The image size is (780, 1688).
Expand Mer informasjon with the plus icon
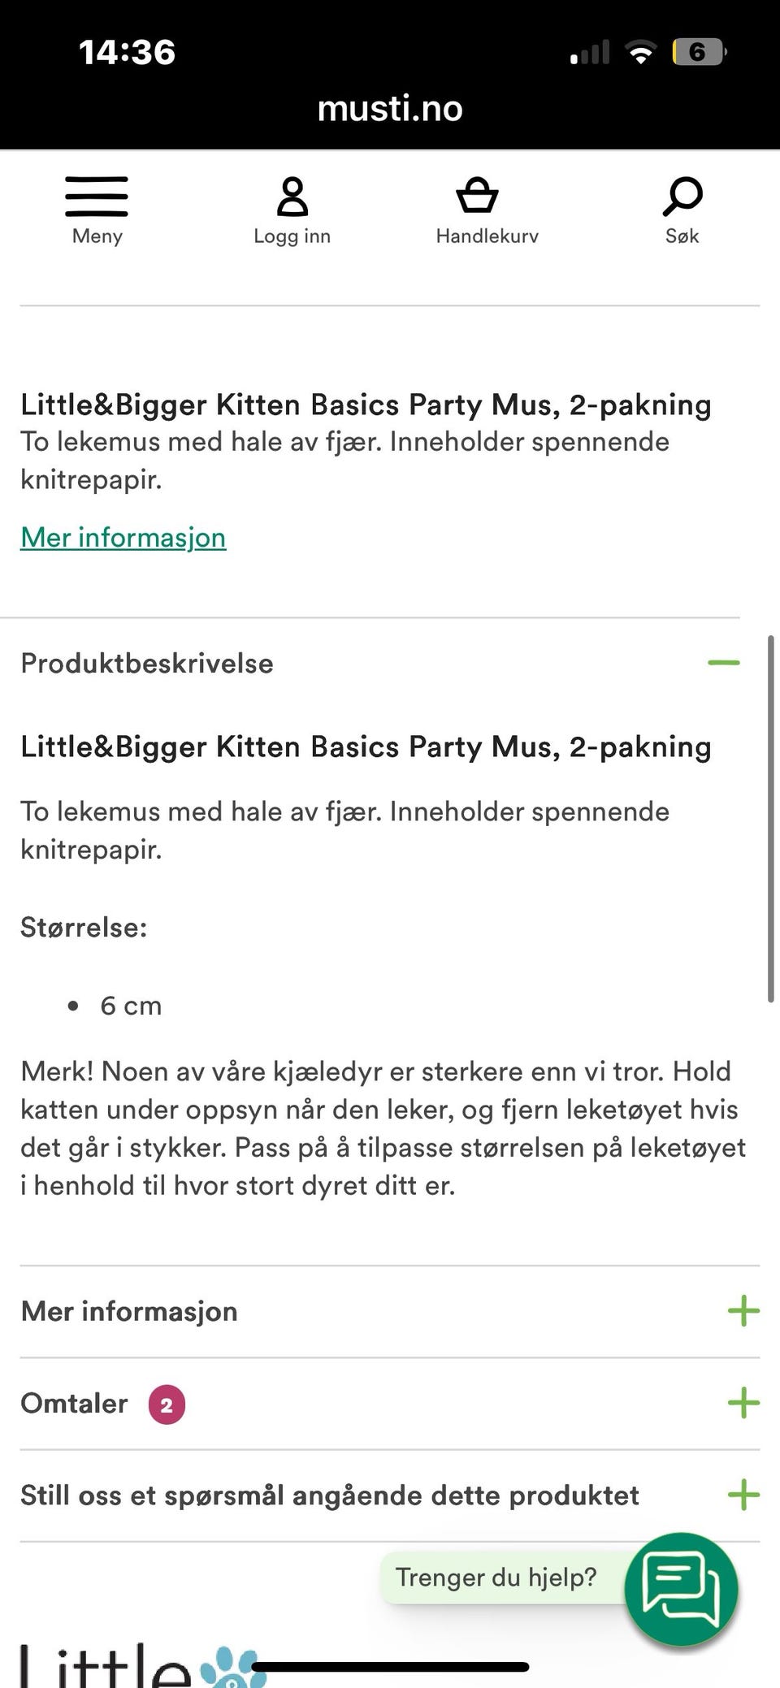[743, 1311]
